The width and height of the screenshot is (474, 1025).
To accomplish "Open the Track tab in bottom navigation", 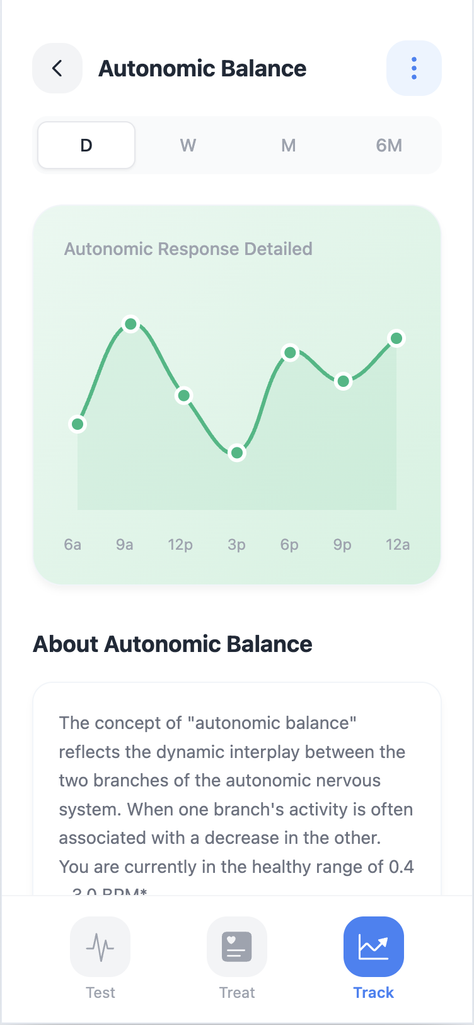I will coord(373,959).
